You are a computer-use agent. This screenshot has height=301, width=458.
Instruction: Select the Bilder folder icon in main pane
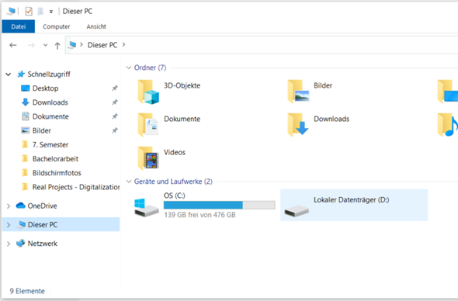298,91
